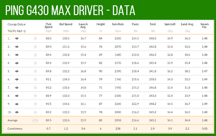
Task: Toggle visibility eye for shot 3
Action: tap(17, 55)
